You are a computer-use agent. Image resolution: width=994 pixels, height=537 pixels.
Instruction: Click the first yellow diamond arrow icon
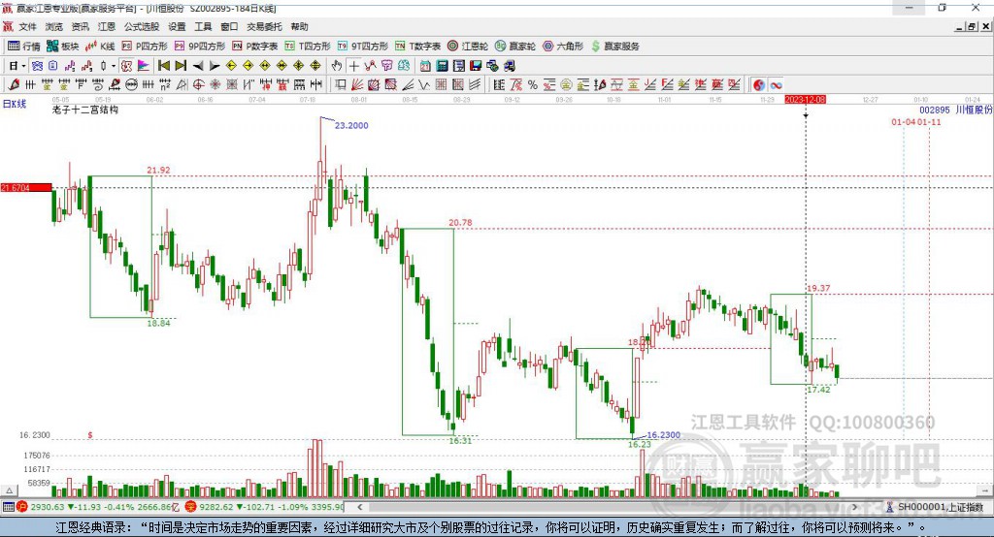point(231,66)
